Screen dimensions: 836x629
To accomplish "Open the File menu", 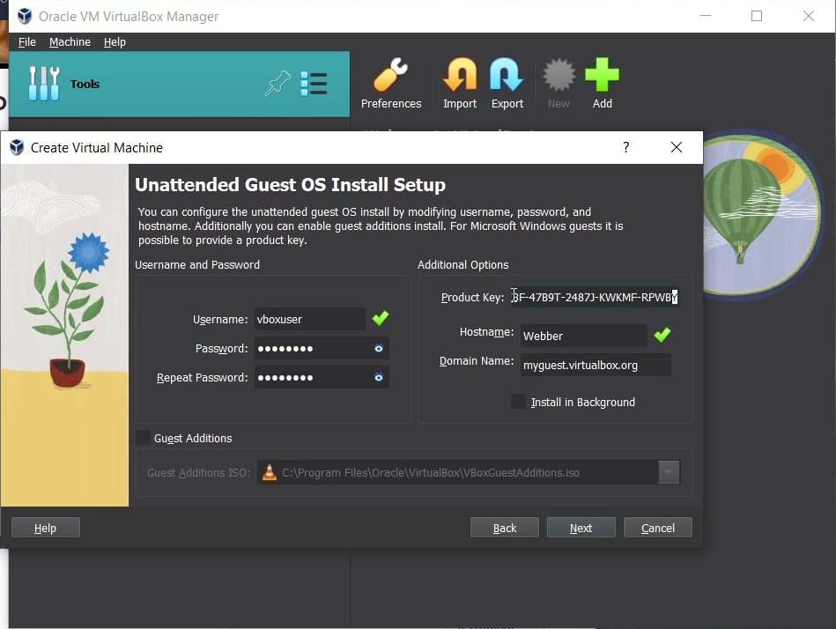I will [27, 41].
